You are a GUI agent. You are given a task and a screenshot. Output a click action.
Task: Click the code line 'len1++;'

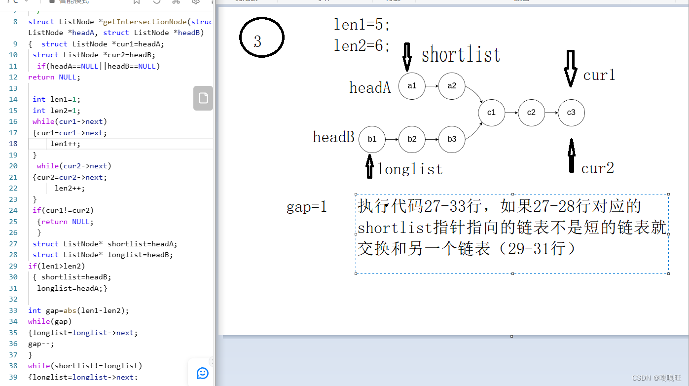[65, 144]
